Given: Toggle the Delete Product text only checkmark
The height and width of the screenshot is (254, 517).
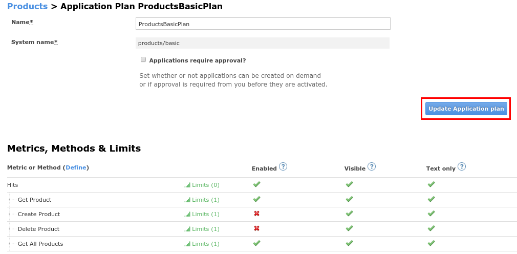Looking at the screenshot, I should click(431, 228).
